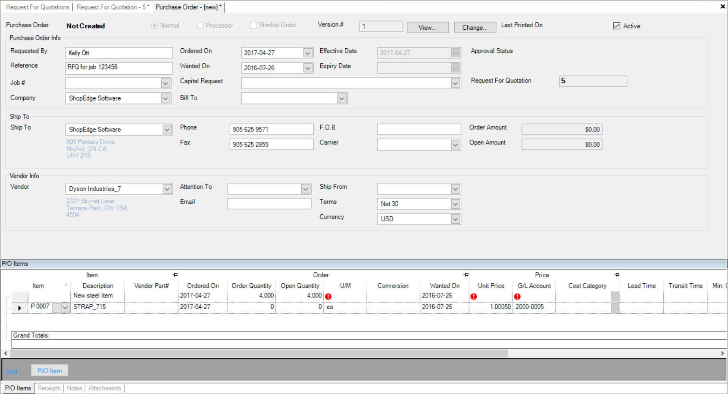Open the Carrier dropdown
The image size is (728, 394).
tap(456, 144)
